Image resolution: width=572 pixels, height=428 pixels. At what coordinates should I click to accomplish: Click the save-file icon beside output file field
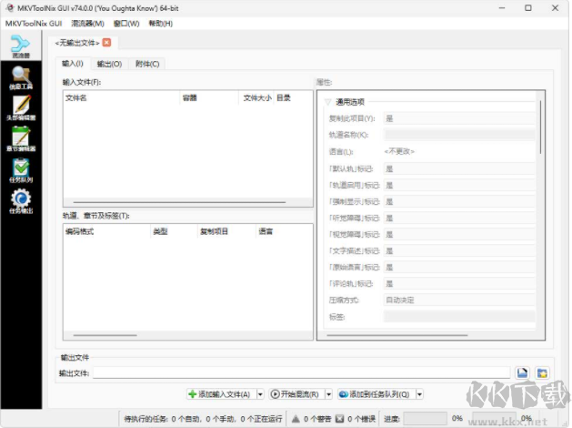coord(522,372)
